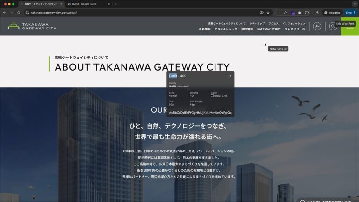Close the Takanawa Gateway City tab
Image resolution: width=359 pixels, height=202 pixels.
click(x=61, y=4)
